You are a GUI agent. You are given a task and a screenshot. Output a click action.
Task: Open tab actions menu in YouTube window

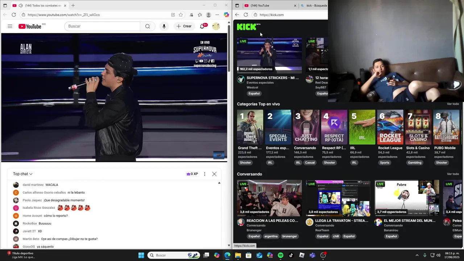coord(5,5)
